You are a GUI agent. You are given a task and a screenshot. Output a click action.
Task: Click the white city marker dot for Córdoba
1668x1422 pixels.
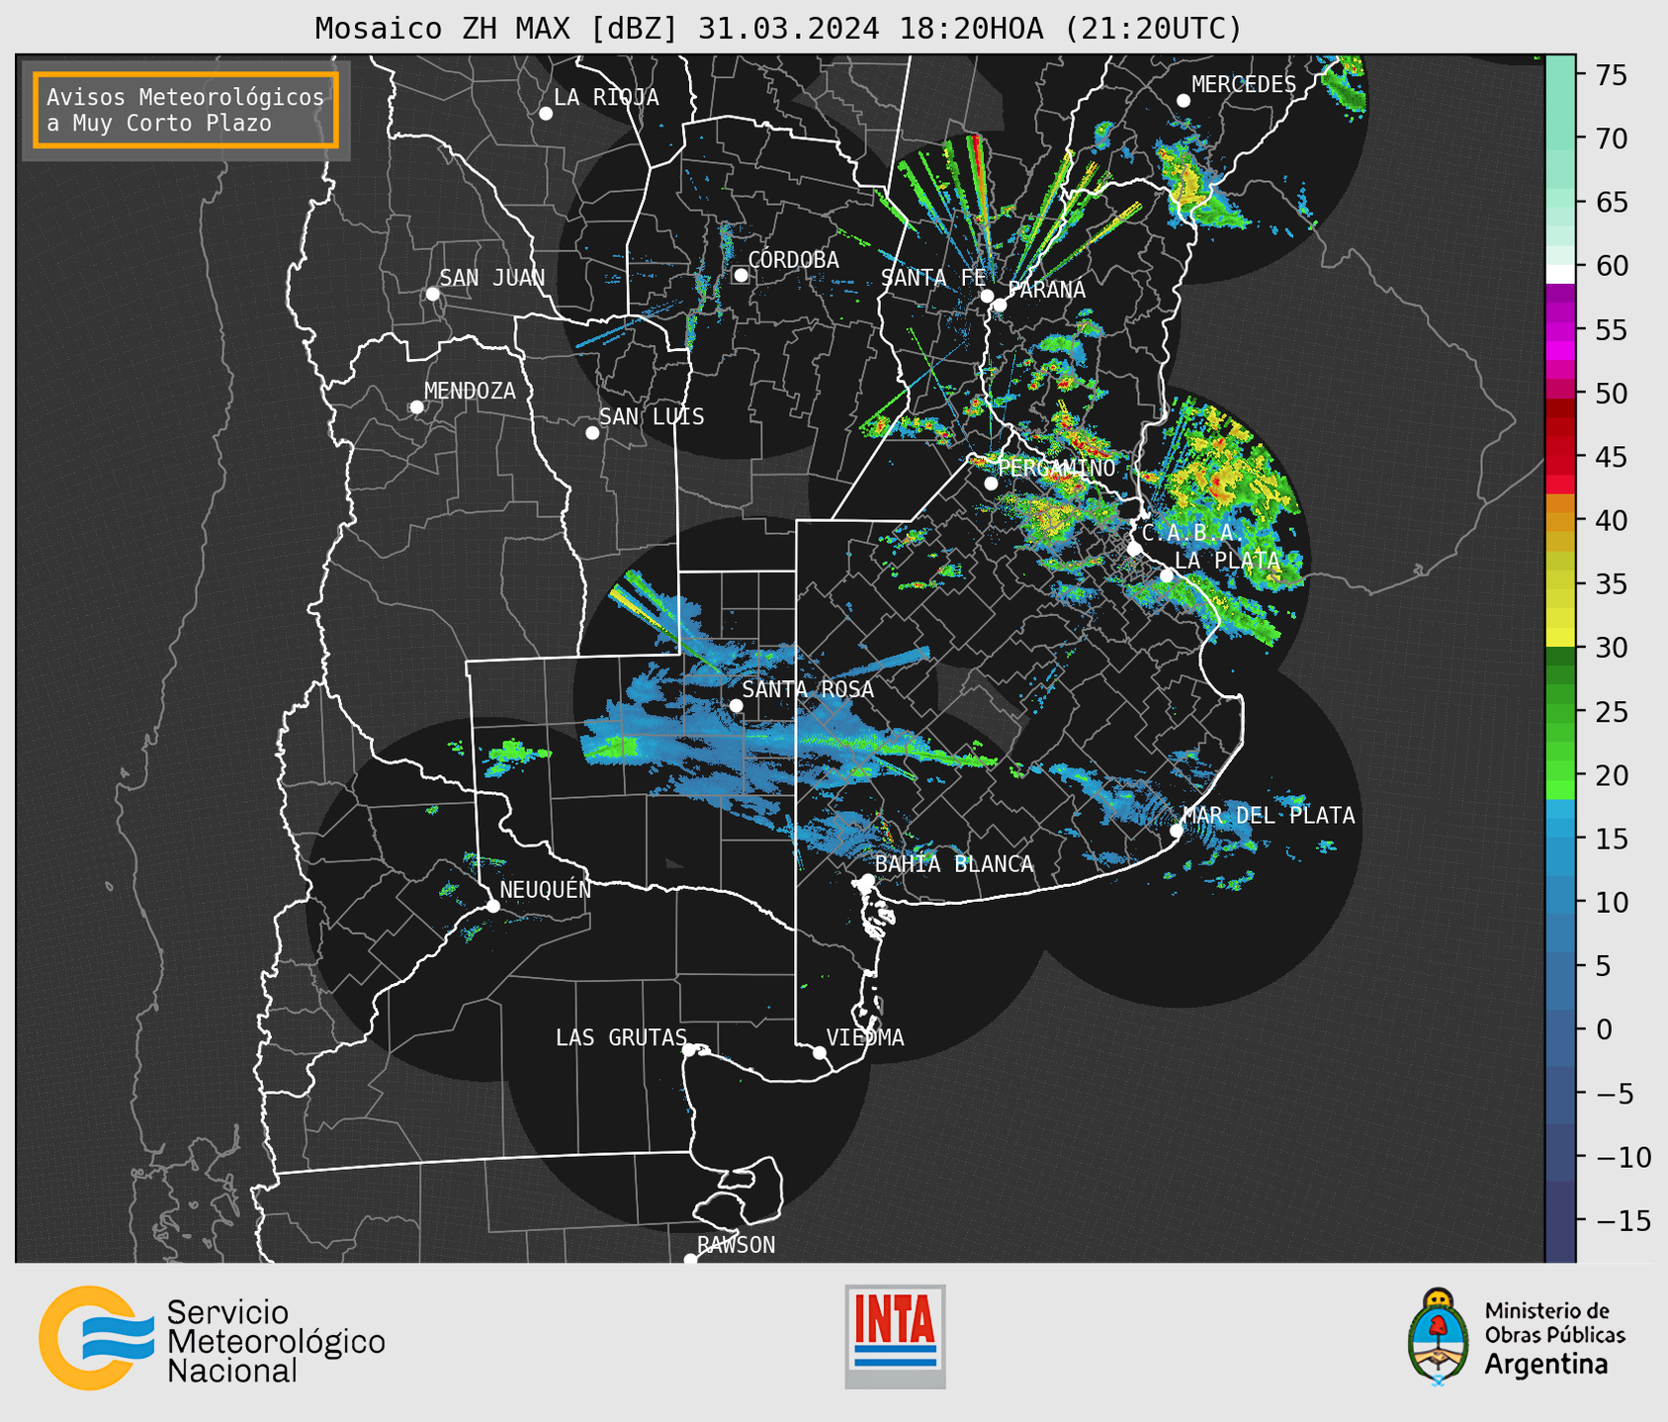[741, 275]
